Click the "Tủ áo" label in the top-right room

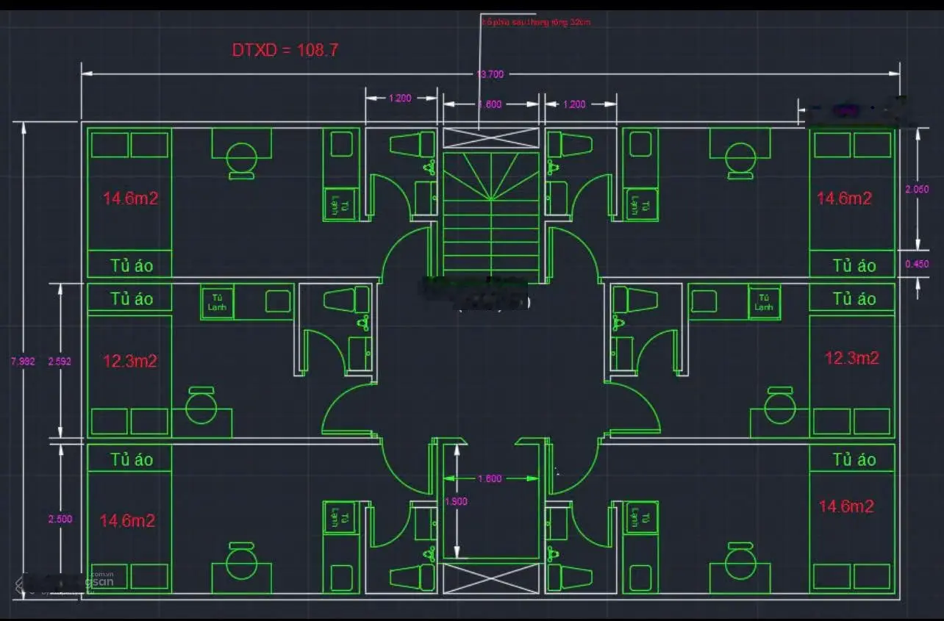coord(854,265)
